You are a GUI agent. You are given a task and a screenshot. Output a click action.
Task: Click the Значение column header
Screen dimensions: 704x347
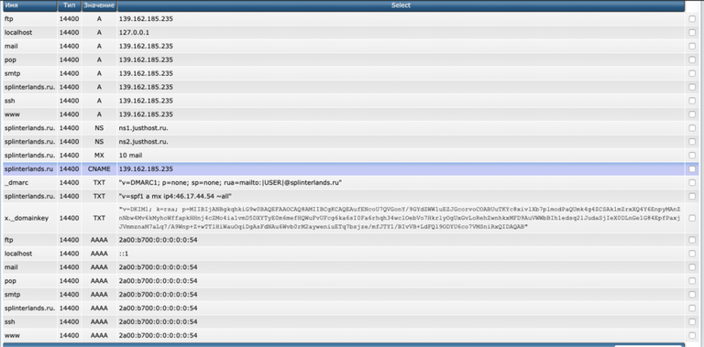tap(99, 5)
